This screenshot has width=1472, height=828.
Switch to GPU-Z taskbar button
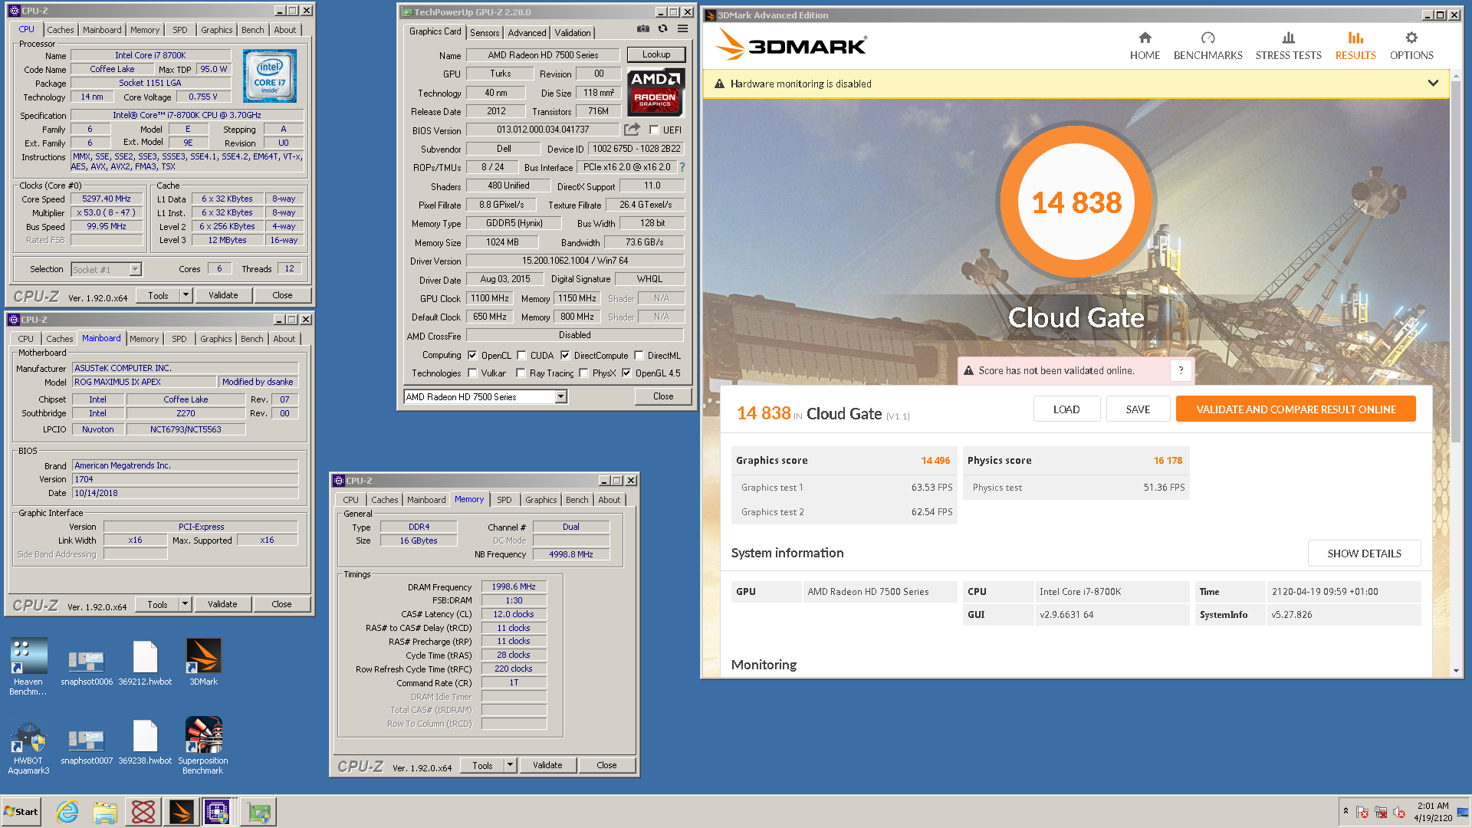coord(258,812)
